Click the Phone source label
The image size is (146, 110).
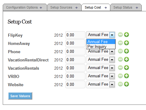14,52
